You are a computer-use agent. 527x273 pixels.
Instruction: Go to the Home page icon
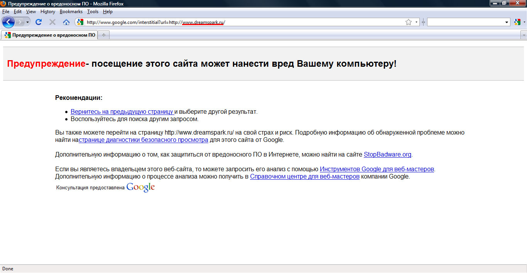coord(66,22)
